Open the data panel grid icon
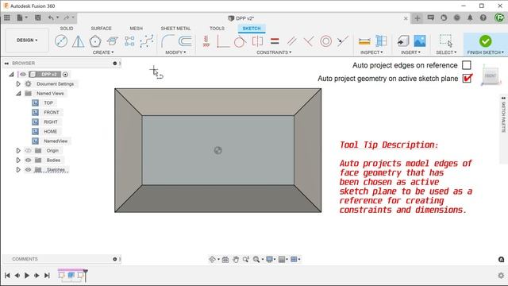Viewport: 508px width, 286px height. coord(7,17)
